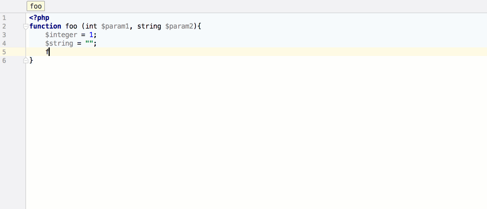
Task: Click line number 1 in the gutter
Action: tap(4, 18)
